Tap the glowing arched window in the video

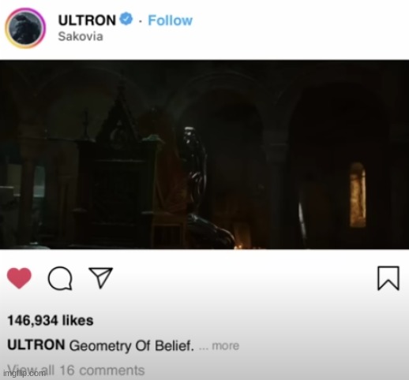[358, 195]
